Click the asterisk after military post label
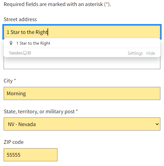Screen dimensions: 164x166 point(77,110)
